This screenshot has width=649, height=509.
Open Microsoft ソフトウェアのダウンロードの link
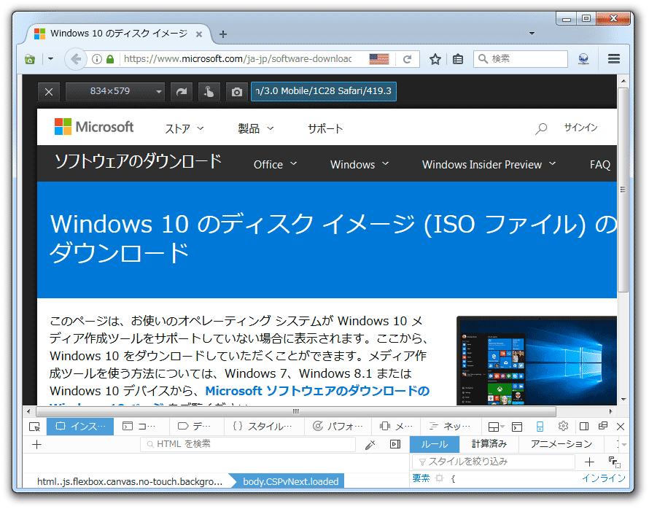(317, 391)
